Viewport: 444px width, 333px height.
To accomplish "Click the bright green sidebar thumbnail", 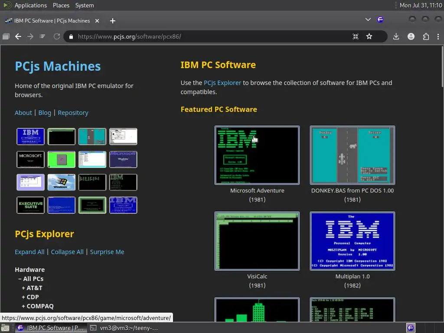I will pos(62,159).
